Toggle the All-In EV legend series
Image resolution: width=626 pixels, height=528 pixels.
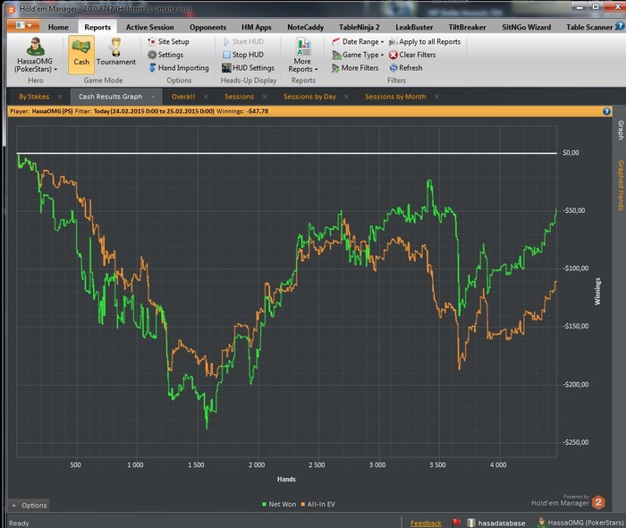[317, 505]
